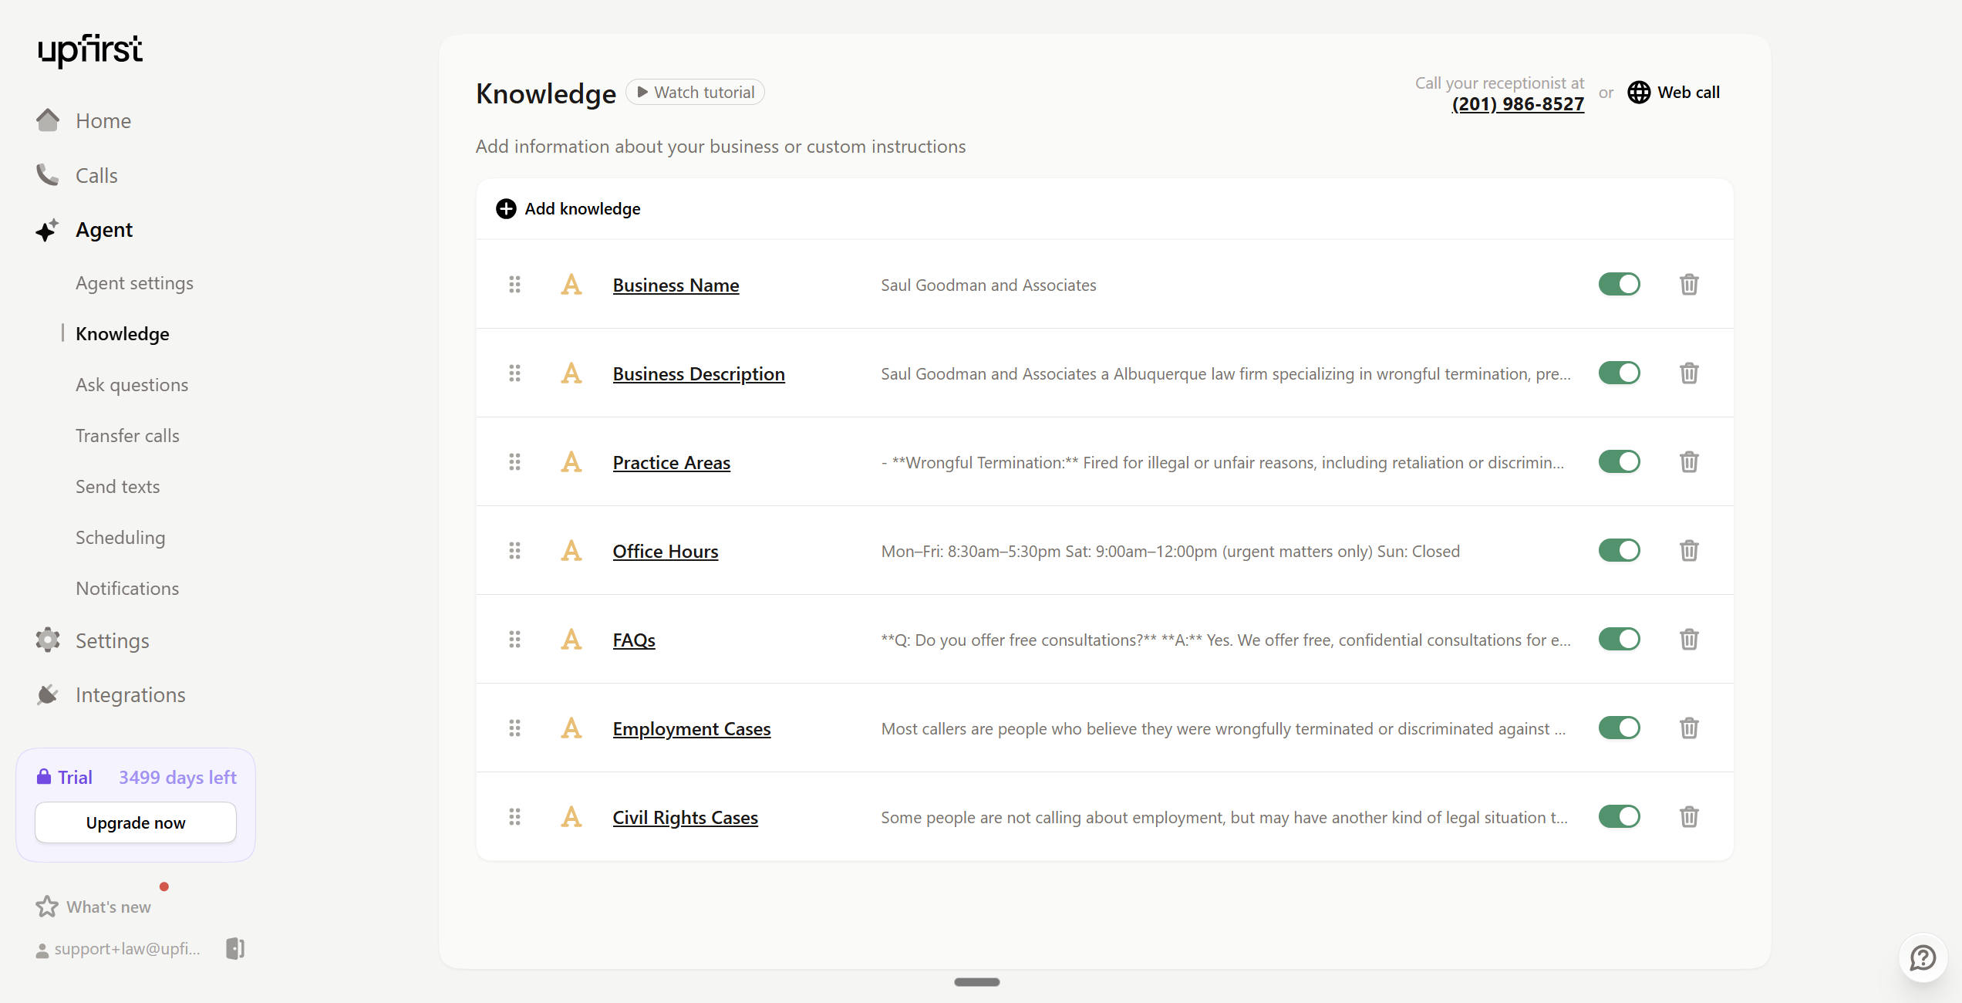
Task: Click the Integrations plug icon
Action: point(47,694)
